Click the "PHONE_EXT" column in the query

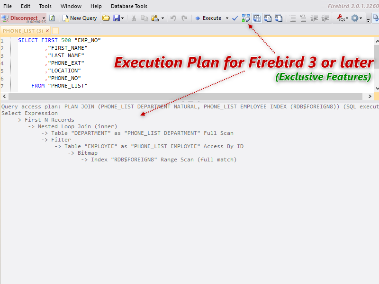(66, 63)
